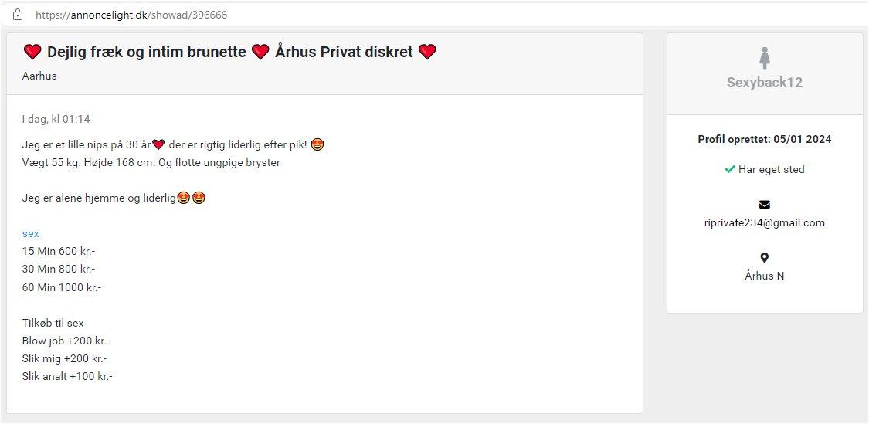Image resolution: width=869 pixels, height=424 pixels.
Task: Click the ad headline text
Action: coord(147,53)
